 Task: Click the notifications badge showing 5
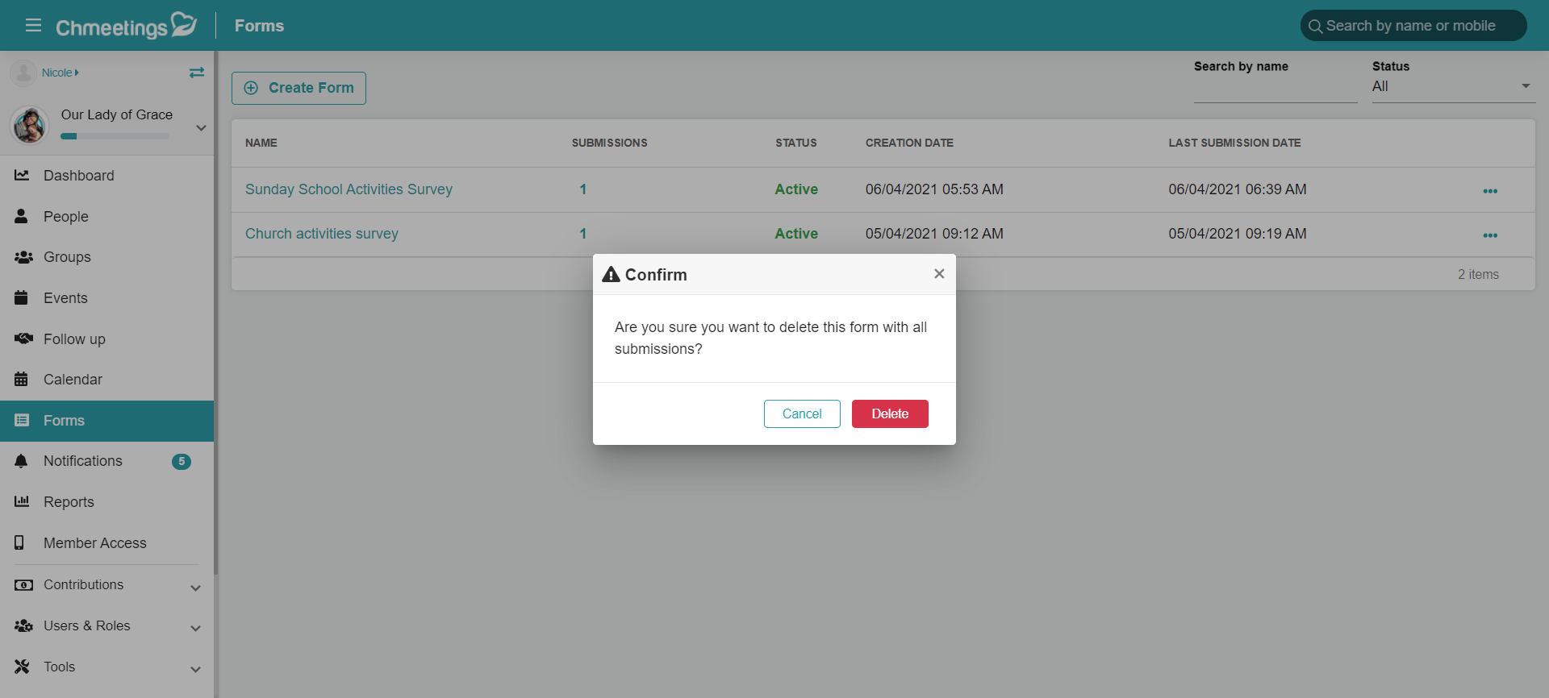(x=182, y=461)
